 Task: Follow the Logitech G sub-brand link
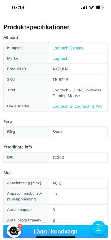point(62,106)
